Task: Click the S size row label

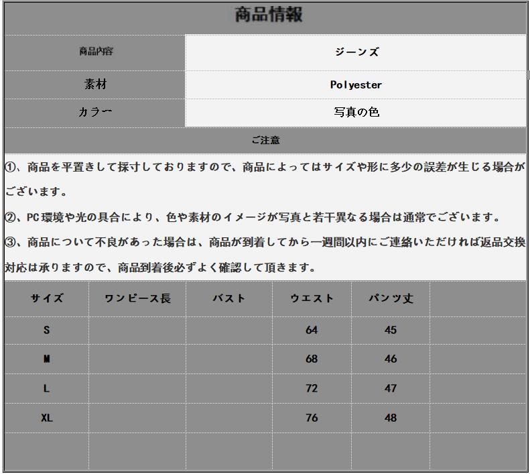Action: coord(47,330)
